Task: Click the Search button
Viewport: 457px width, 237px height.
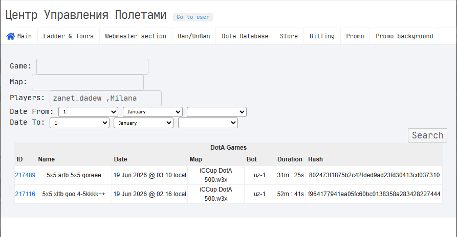Action: (x=427, y=135)
